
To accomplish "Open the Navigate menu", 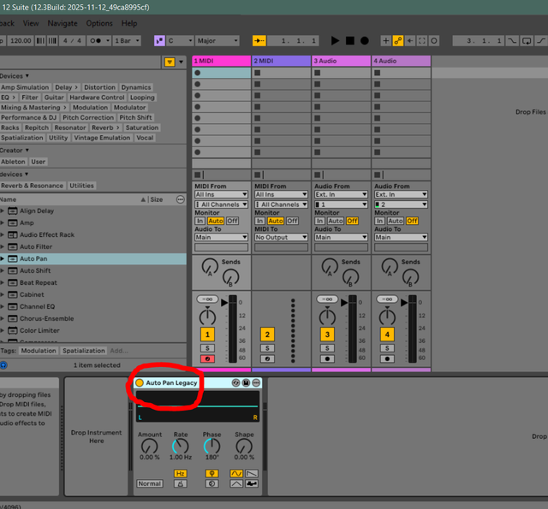I will pyautogui.click(x=63, y=23).
